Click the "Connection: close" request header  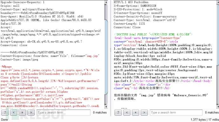tap(14, 45)
